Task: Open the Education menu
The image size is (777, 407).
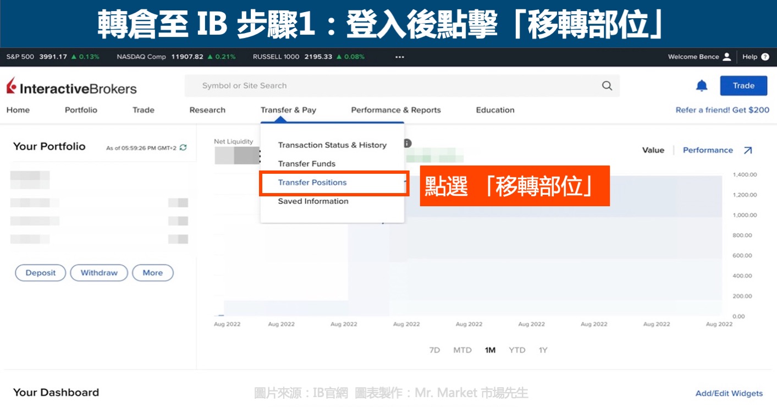Action: (x=495, y=110)
